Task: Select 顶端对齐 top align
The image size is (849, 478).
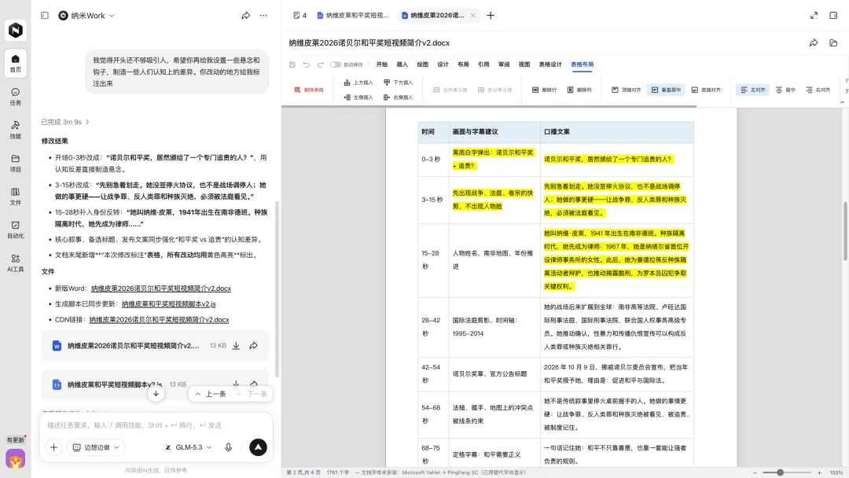Action: point(627,90)
